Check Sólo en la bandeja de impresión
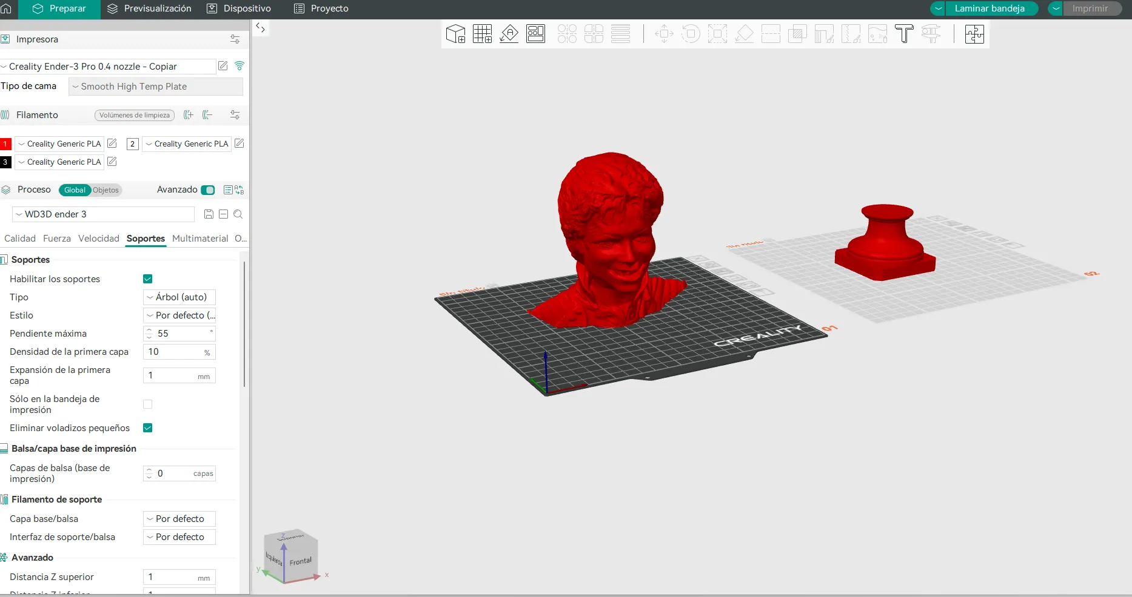Viewport: 1132px width, 597px height. [x=147, y=404]
